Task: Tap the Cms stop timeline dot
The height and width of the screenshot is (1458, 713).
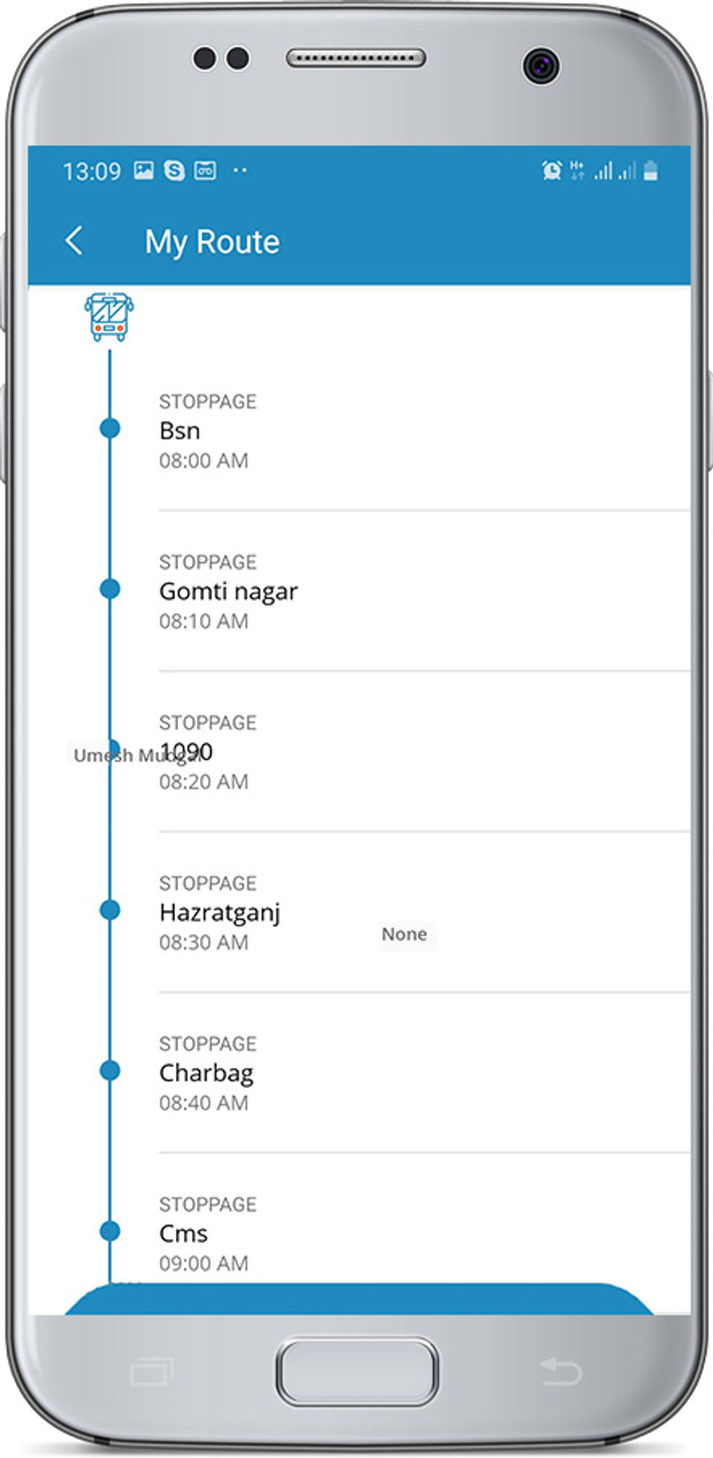Action: pyautogui.click(x=110, y=1231)
